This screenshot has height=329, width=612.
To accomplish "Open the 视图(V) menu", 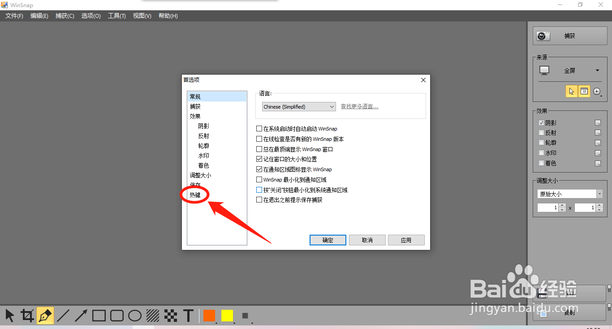I will pyautogui.click(x=142, y=16).
